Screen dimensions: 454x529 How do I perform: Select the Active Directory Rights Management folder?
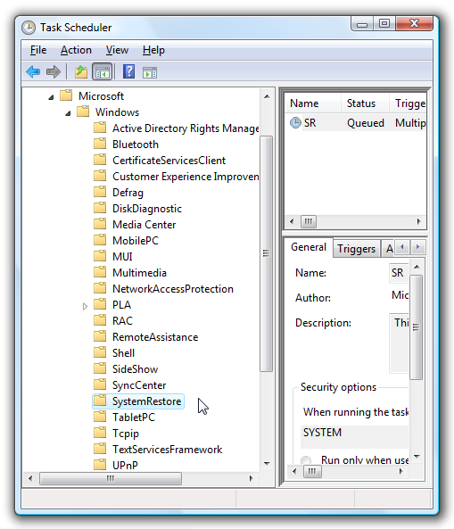point(186,128)
